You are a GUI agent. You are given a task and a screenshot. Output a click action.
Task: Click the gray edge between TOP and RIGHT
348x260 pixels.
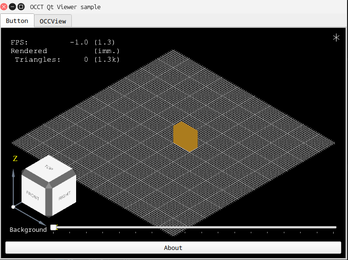point(63,177)
